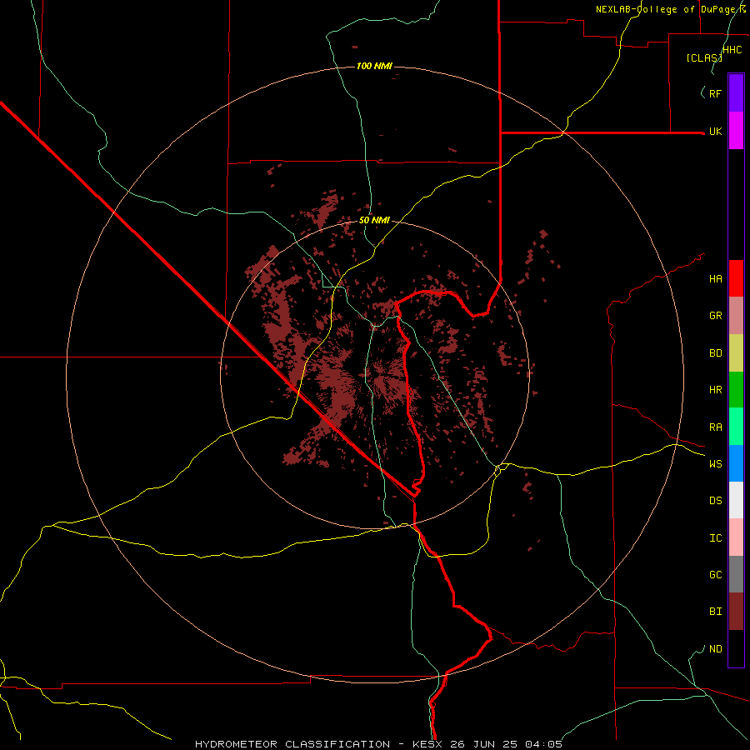This screenshot has width=750, height=750.
Task: Click the 50 NMI range ring label
Action: (374, 220)
